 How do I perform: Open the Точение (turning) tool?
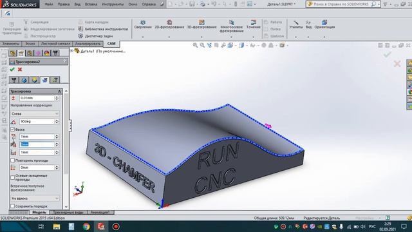click(x=253, y=24)
